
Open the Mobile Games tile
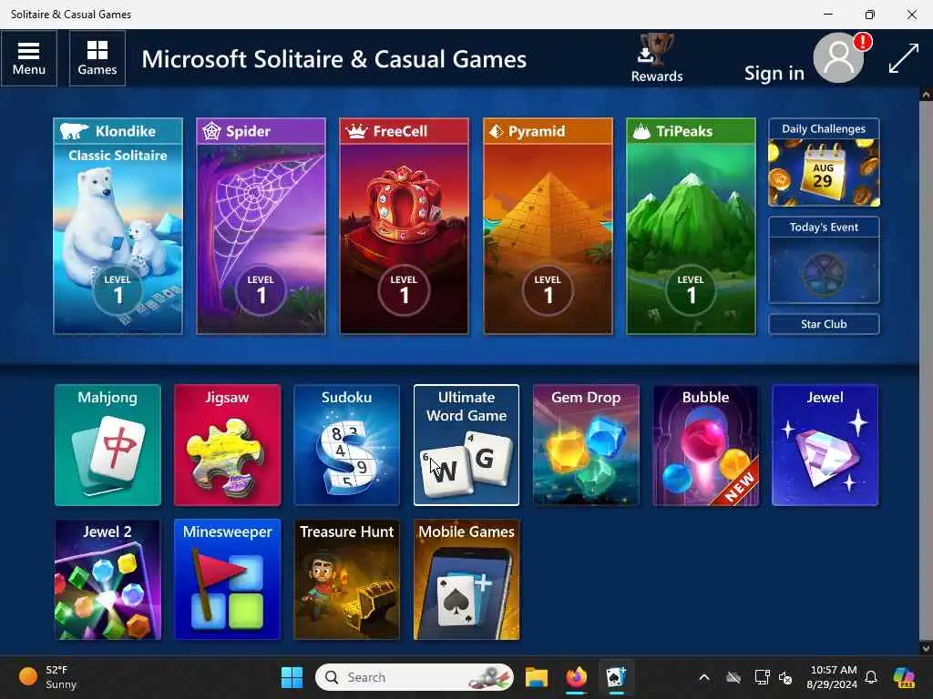point(466,580)
